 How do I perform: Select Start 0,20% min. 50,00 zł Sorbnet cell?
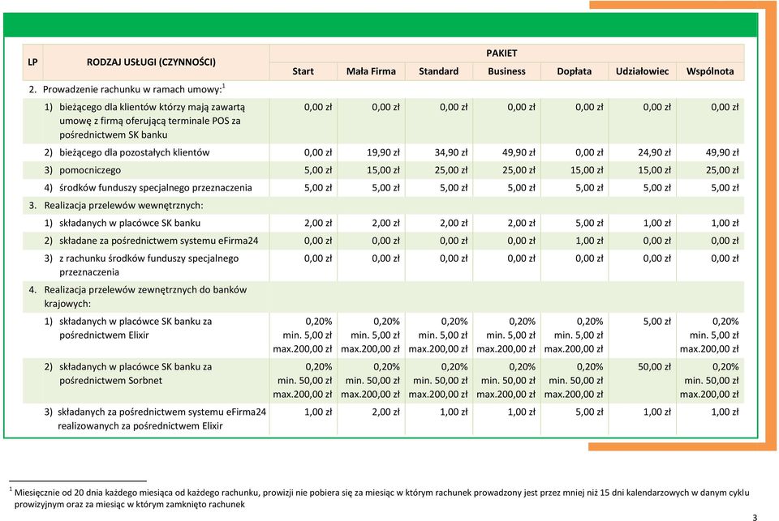302,381
